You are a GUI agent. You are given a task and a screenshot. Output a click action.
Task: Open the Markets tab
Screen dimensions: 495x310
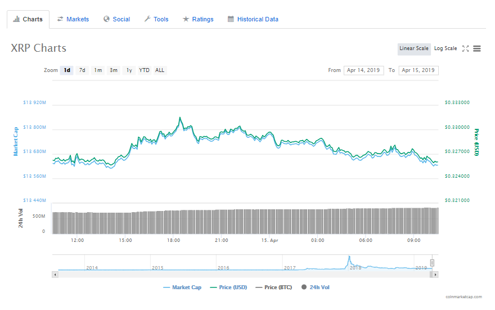tap(73, 19)
